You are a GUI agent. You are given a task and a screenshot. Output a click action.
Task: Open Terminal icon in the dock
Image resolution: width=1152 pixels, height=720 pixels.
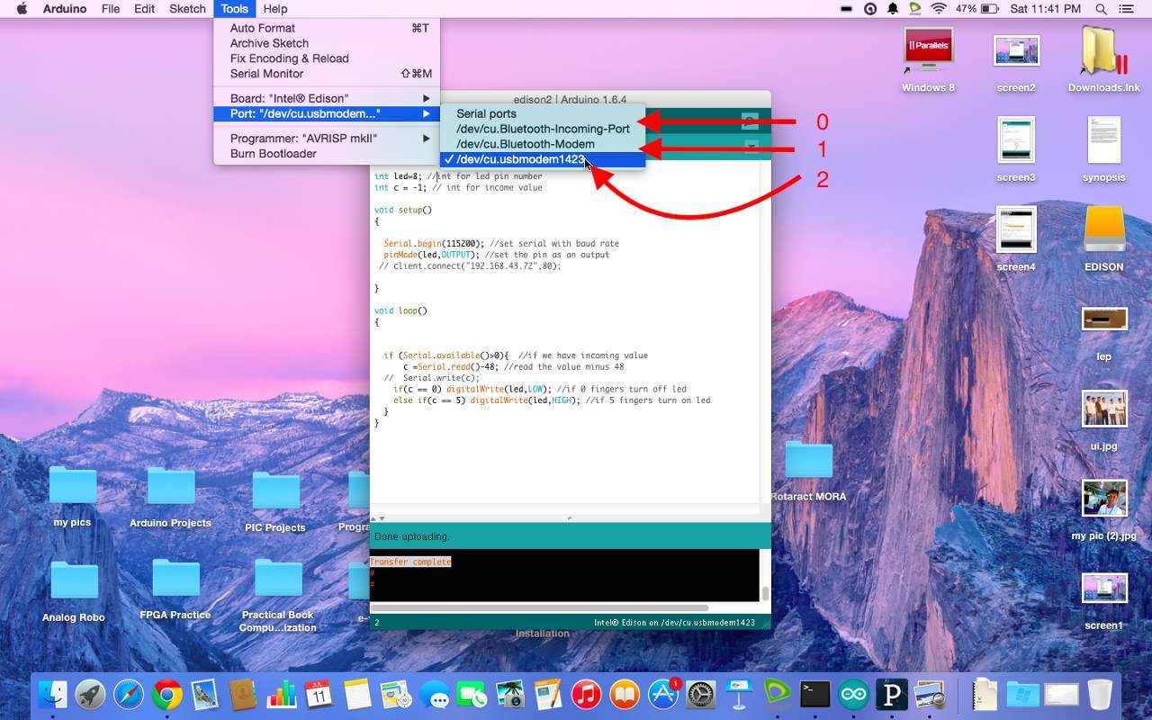[815, 694]
